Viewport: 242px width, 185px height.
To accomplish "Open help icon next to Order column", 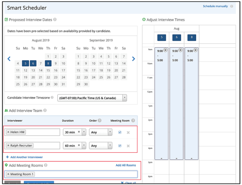I will pyautogui.click(x=99, y=121).
